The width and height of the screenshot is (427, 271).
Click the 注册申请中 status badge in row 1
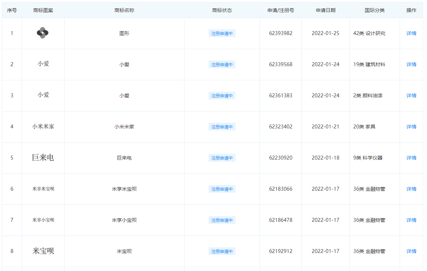tap(222, 34)
